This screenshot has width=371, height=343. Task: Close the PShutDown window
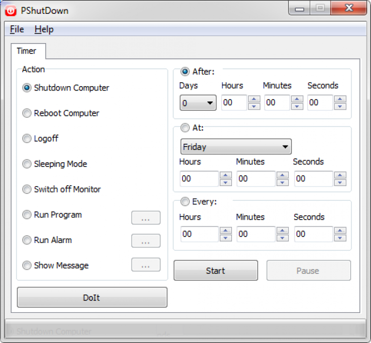349,8
